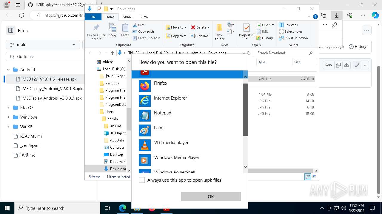Click Invert selection in the ribbon
The image size is (382, 214).
tap(293, 38)
